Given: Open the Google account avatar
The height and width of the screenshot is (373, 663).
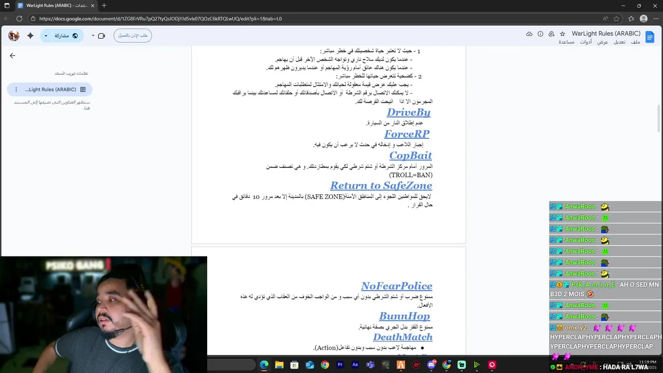Looking at the screenshot, I should click(14, 36).
